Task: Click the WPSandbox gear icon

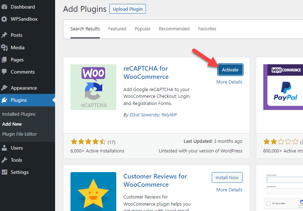Action: (x=4, y=19)
